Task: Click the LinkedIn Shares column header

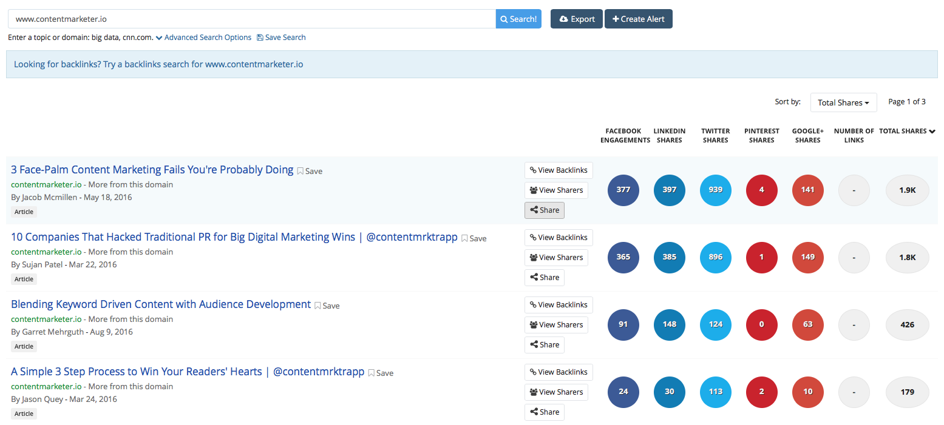Action: pos(670,135)
